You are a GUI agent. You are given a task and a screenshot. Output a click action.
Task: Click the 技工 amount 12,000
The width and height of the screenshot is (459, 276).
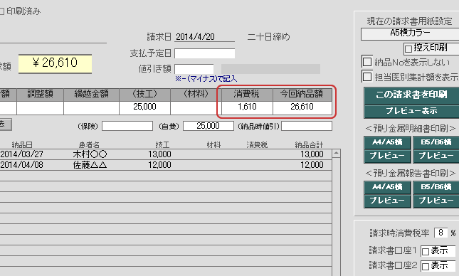pyautogui.click(x=159, y=165)
